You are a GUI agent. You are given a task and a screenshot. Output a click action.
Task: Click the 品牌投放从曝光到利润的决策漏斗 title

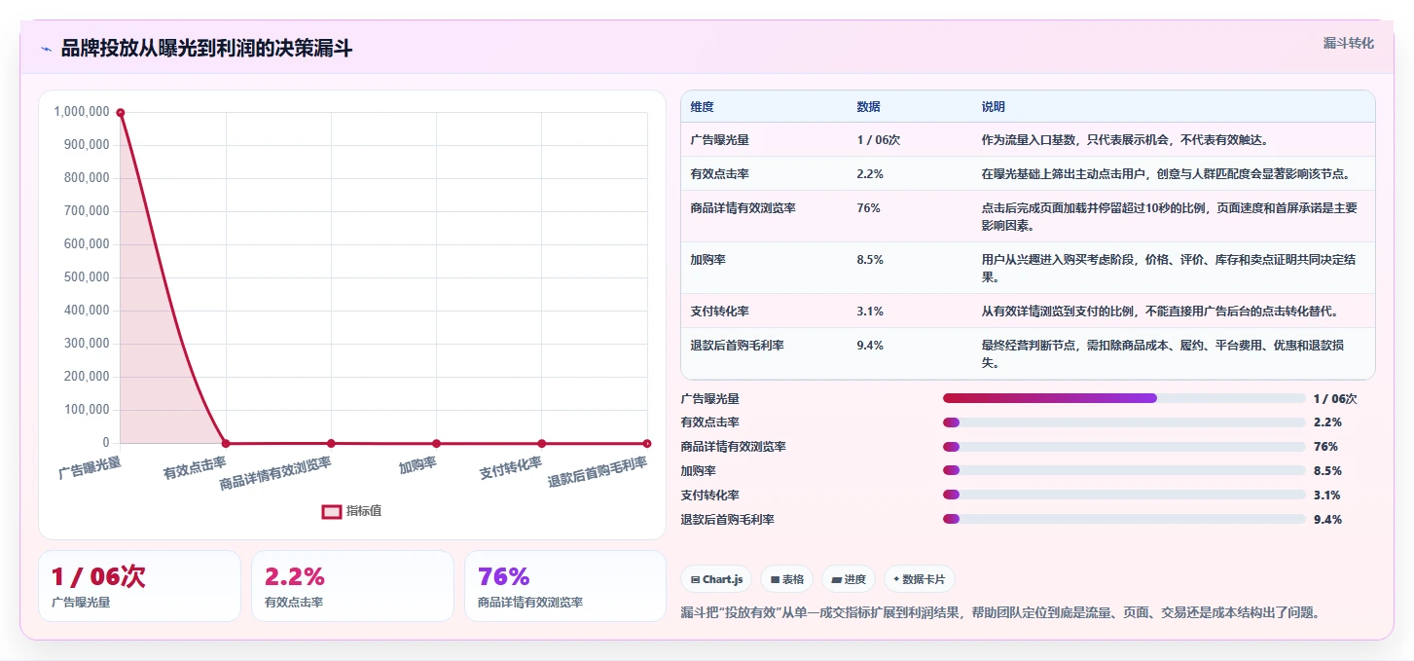(206, 48)
